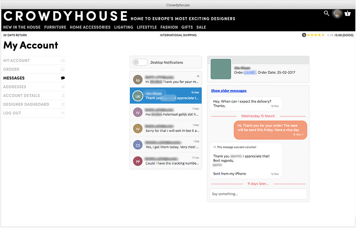Screen dimensions: 356x228
Task: Click the trust rating badge icon
Action: (304, 35)
